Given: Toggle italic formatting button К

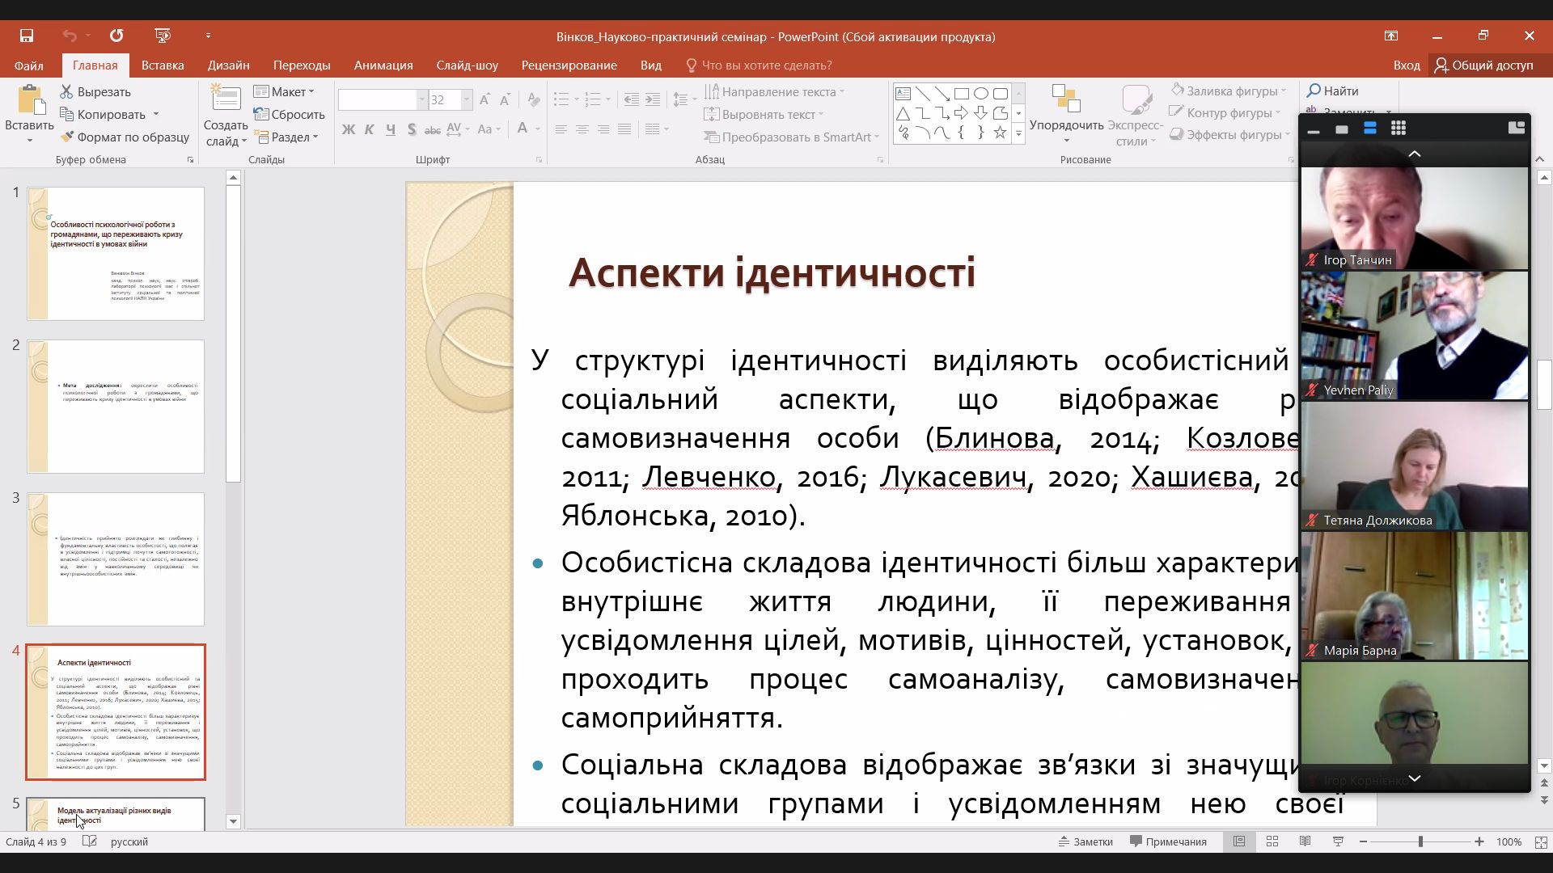Looking at the screenshot, I should tap(370, 129).
